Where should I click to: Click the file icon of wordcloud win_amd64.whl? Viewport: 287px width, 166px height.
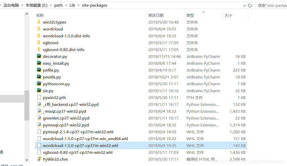tap(39, 139)
